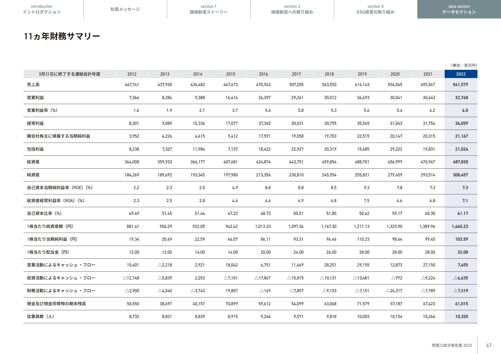501x354 pixels.
Task: Select section 2 価値創造への取り組み
Action: click(x=292, y=9)
